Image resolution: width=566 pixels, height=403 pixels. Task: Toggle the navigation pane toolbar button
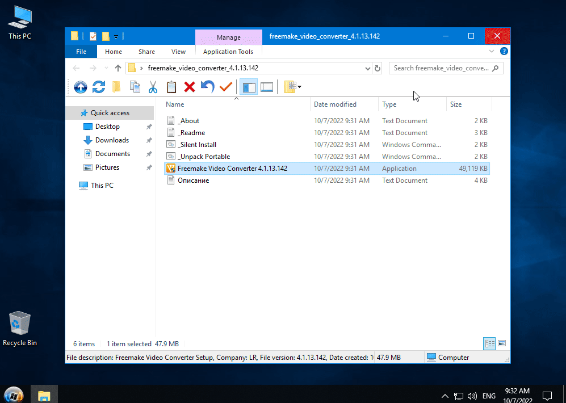click(249, 87)
